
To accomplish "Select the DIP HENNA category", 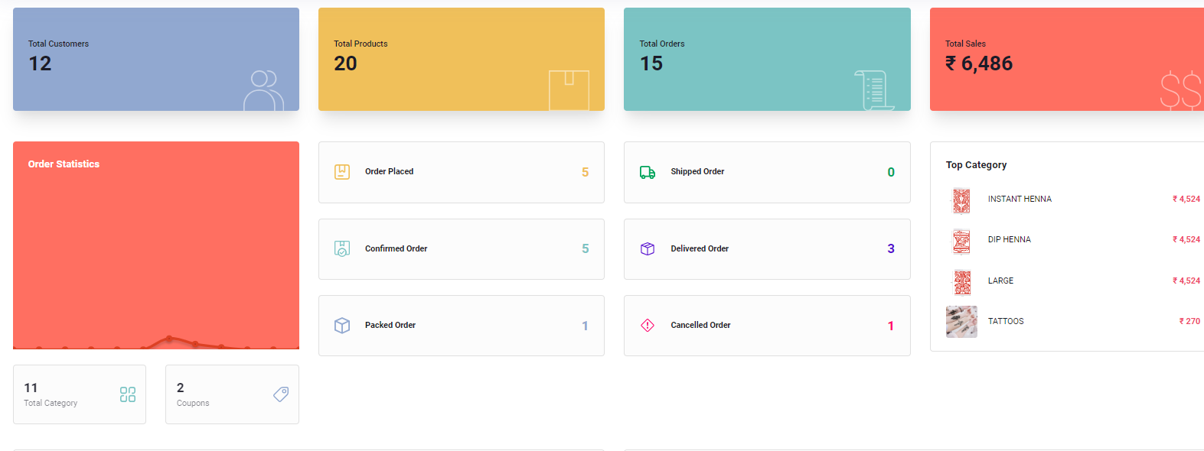I will 1009,239.
